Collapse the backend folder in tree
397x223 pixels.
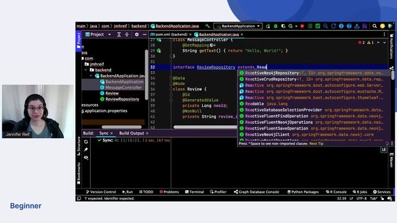tap(86, 70)
